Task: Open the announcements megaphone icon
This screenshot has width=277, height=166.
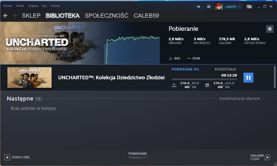Action: [198, 7]
